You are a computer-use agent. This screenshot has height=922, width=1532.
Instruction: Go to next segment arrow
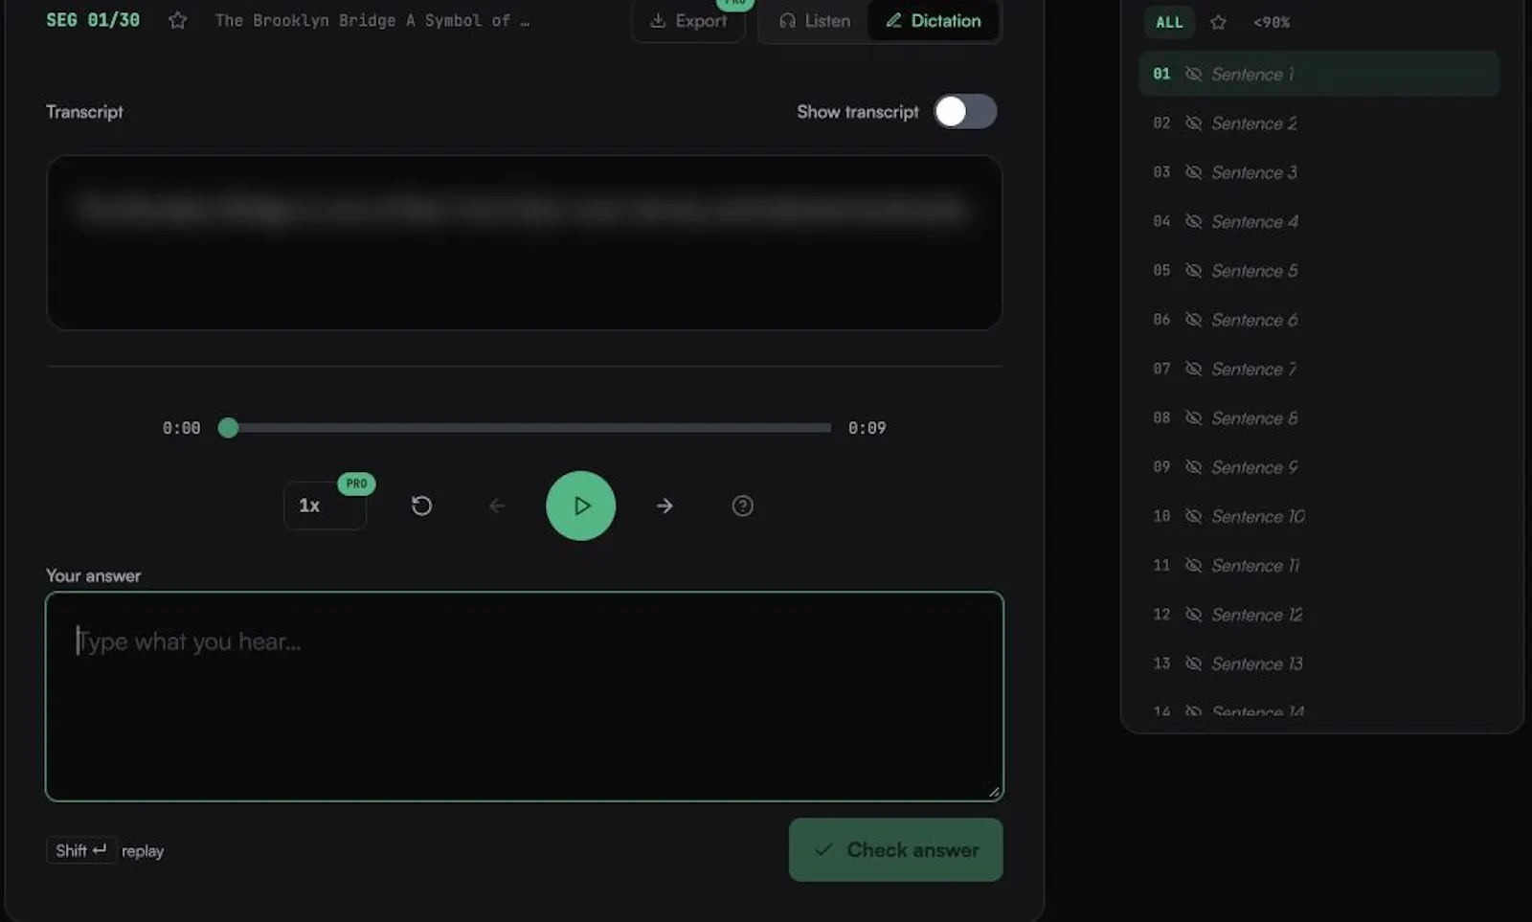point(665,506)
